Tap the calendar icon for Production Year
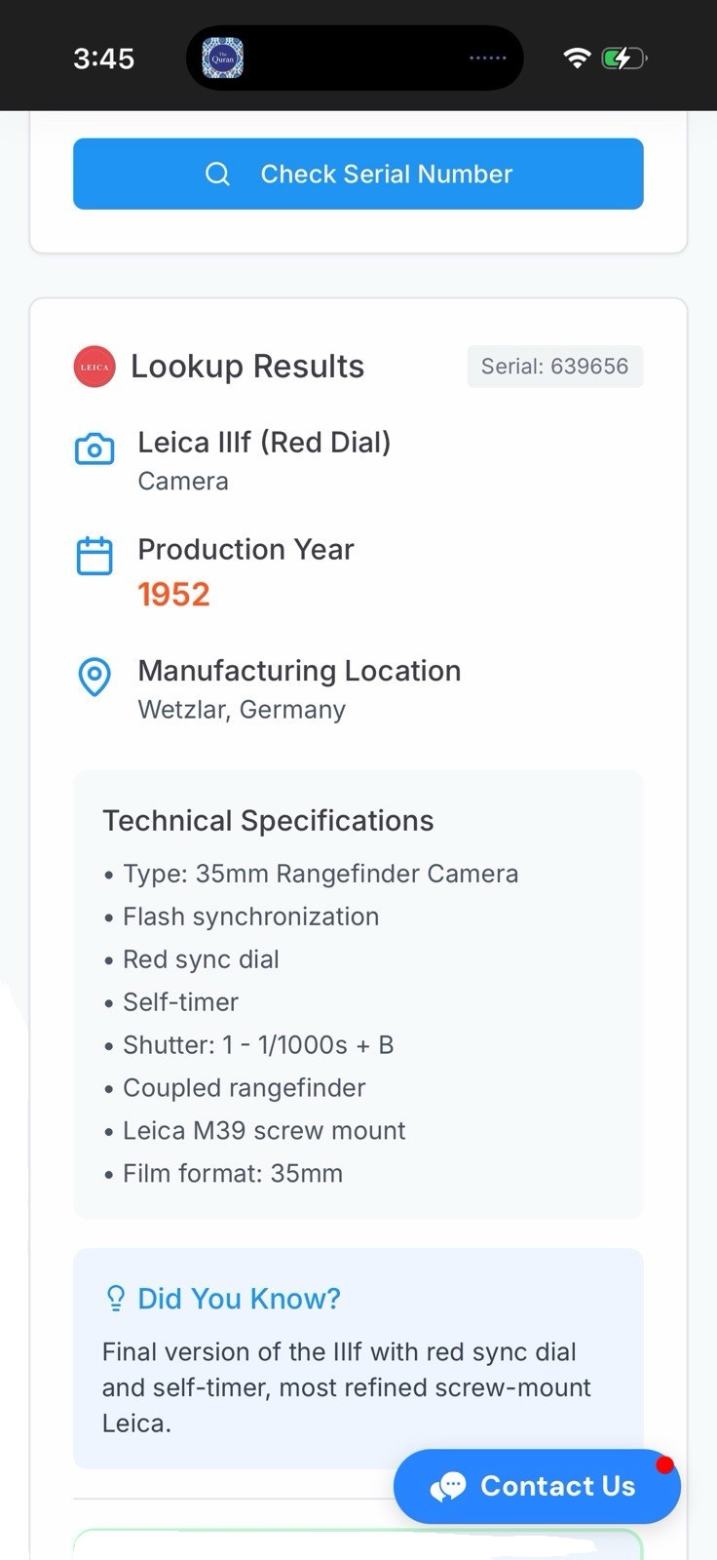Screen dimensions: 717x1560 [94, 556]
